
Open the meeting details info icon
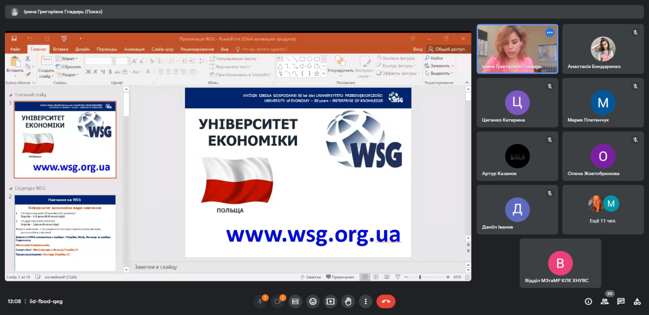click(588, 301)
